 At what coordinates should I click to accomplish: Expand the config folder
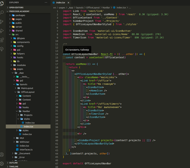point(20,46)
